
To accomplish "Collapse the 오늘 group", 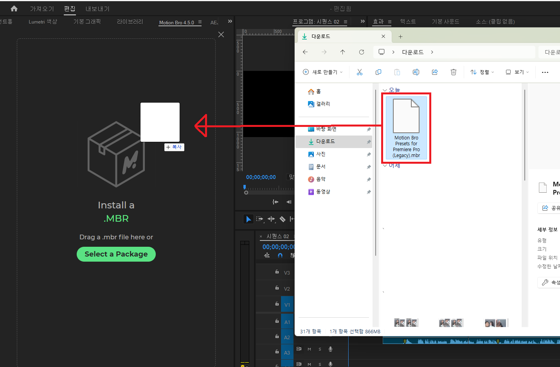I will [x=385, y=90].
